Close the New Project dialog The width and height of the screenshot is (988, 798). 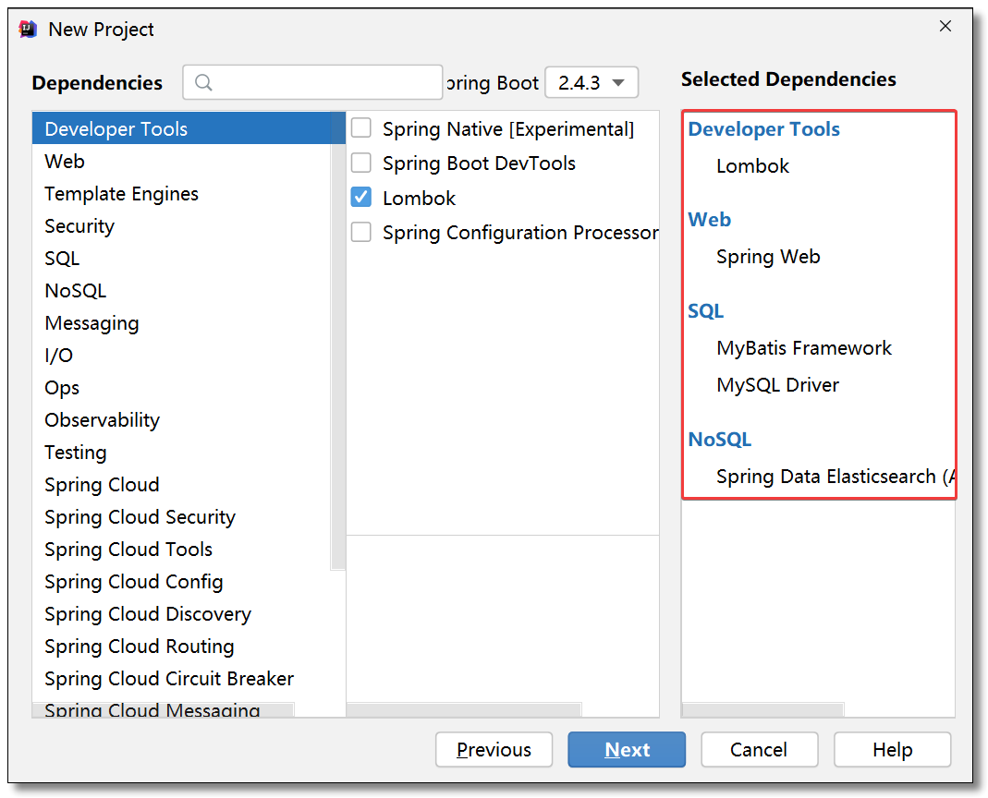(x=945, y=26)
